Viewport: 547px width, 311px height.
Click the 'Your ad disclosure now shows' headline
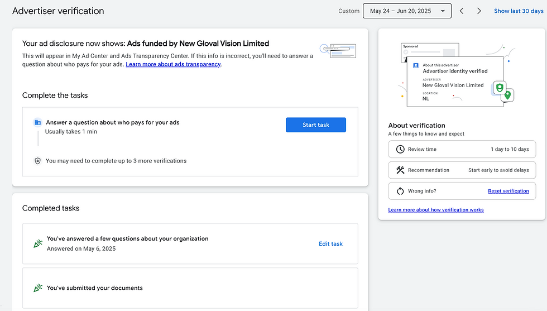[x=146, y=44]
